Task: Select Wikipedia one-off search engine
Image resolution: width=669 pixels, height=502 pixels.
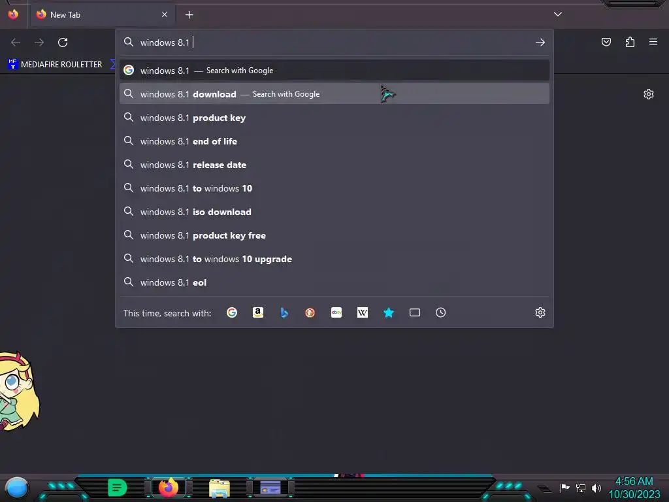Action: (x=362, y=312)
